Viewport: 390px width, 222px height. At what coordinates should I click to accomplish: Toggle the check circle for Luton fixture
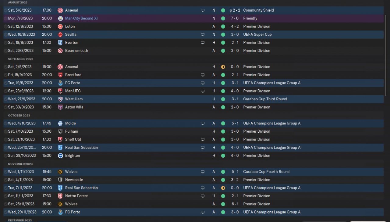click(5, 27)
